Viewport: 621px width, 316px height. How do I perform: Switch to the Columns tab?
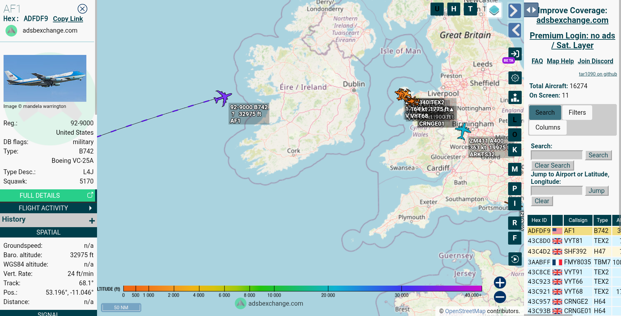pos(548,127)
